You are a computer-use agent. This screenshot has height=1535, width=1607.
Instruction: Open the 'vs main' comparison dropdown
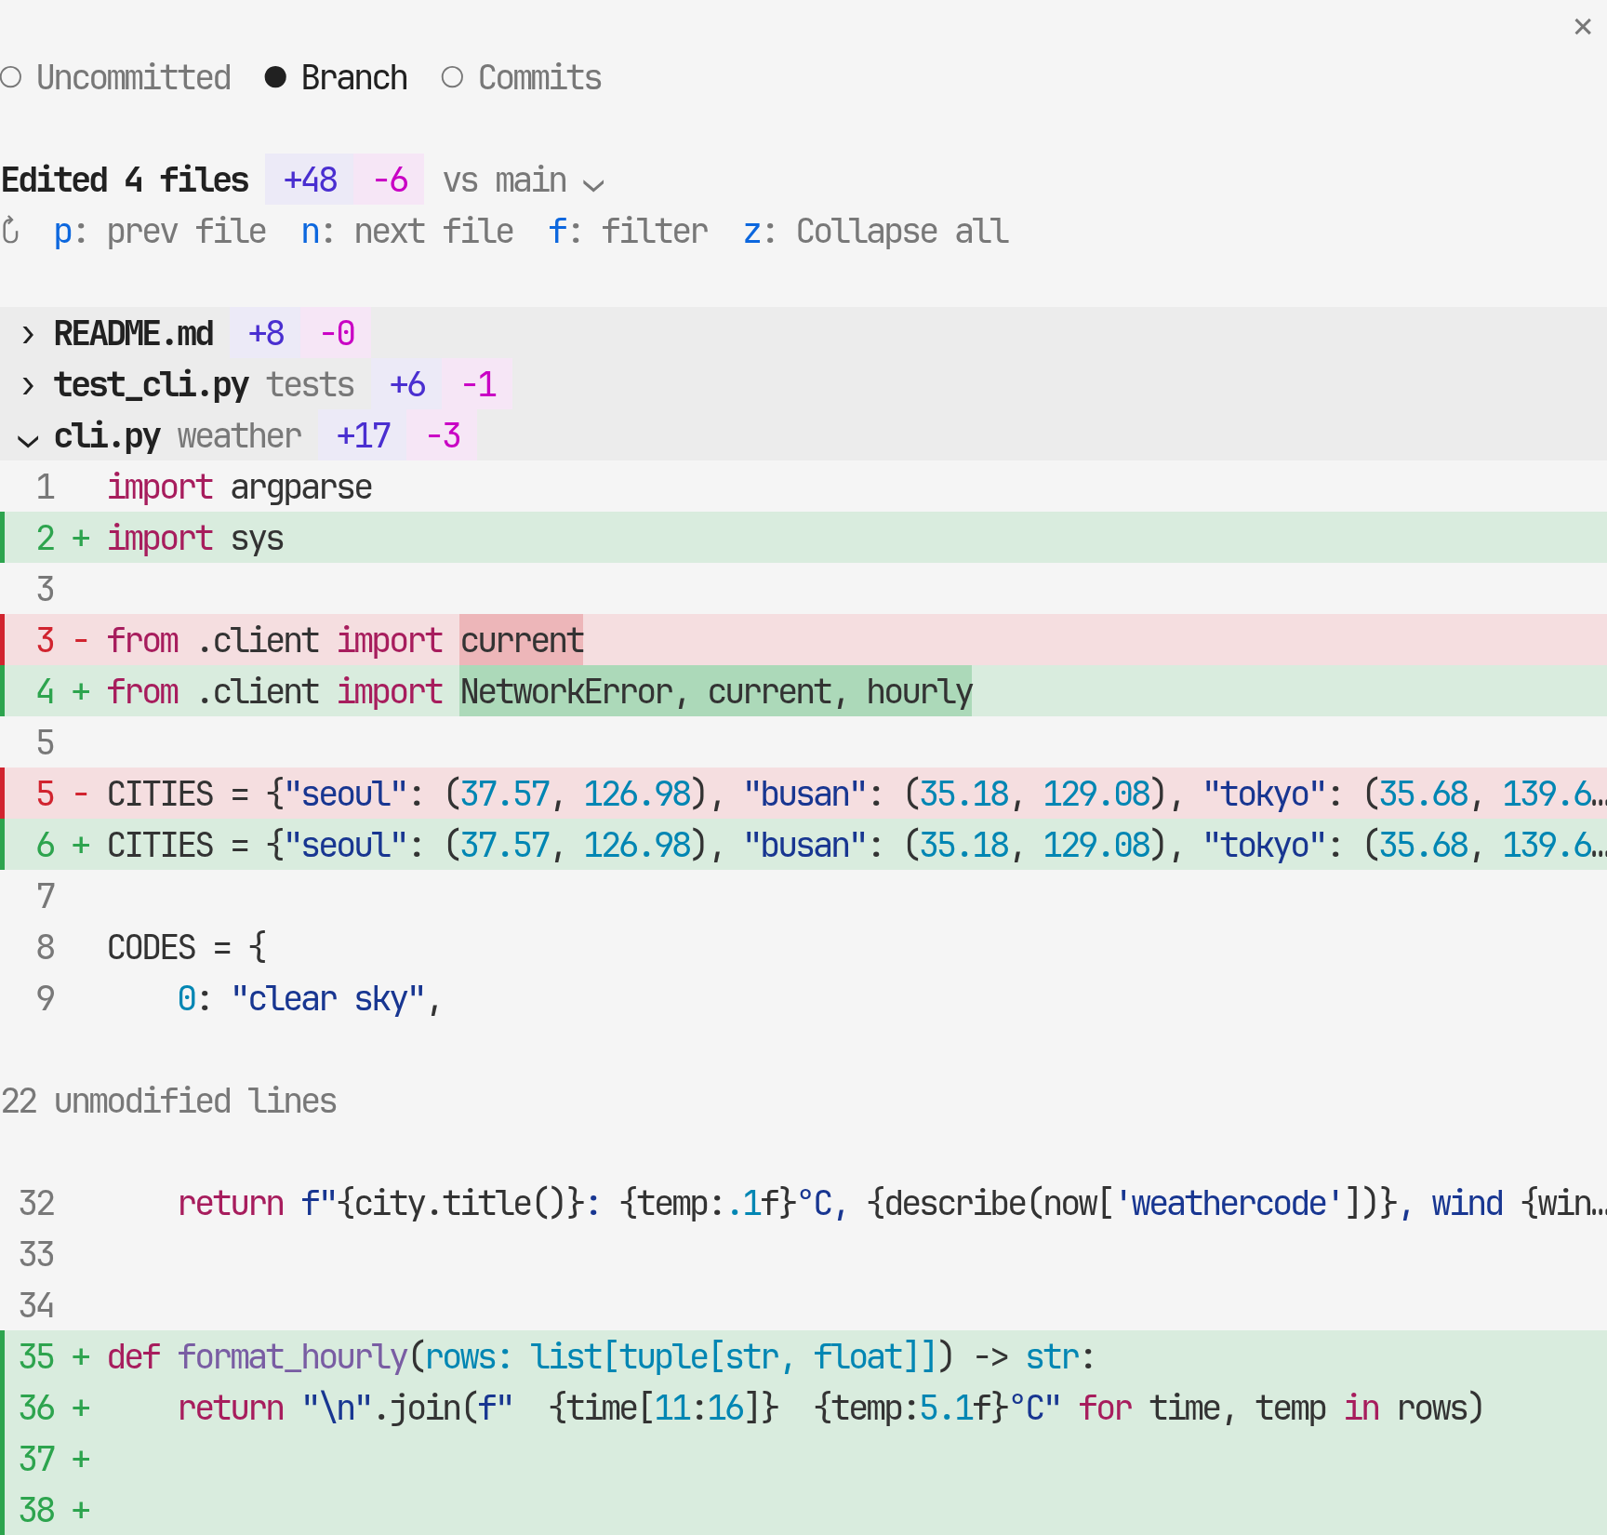tap(524, 180)
